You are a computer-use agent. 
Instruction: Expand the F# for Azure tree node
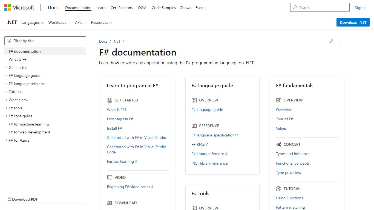(6, 140)
